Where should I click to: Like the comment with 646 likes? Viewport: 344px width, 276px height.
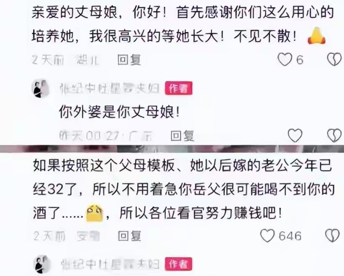click(x=267, y=236)
